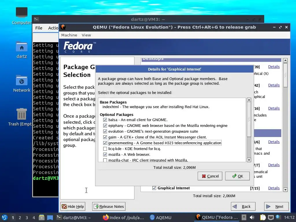
Task: Switch to virtual desktop 4
Action: point(34,218)
